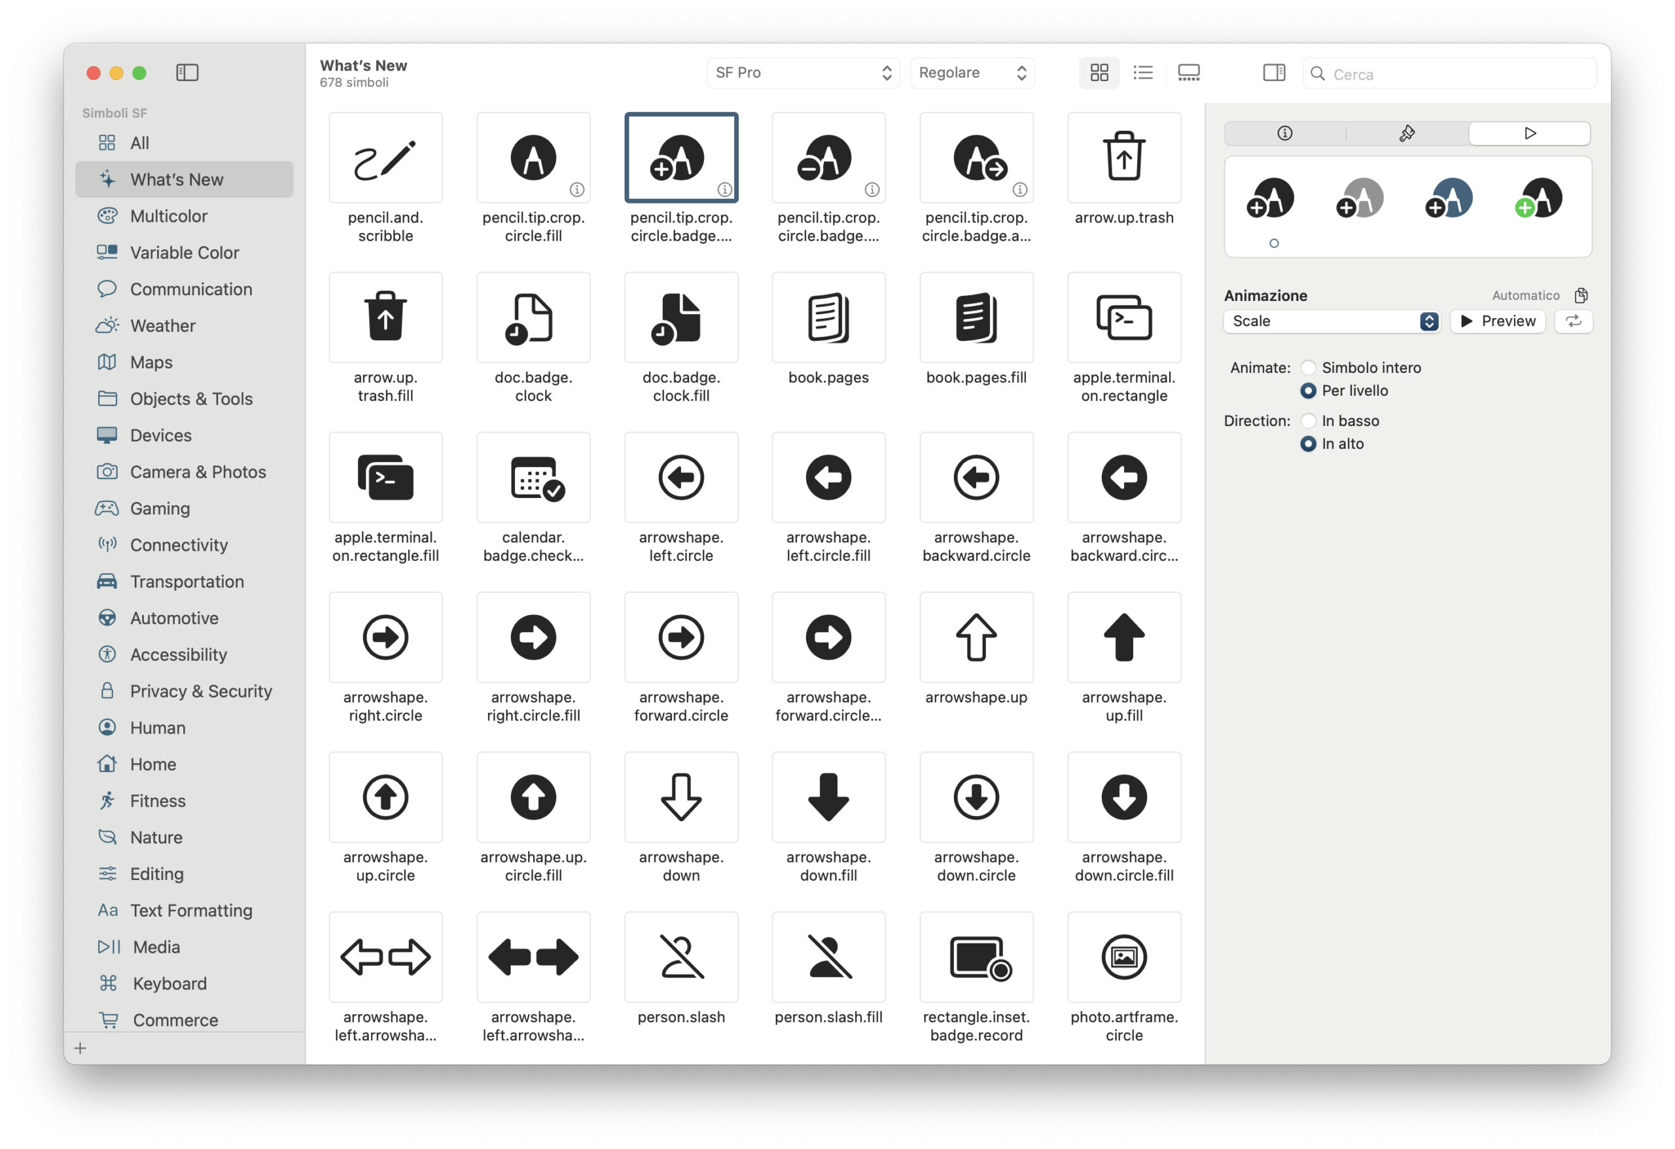Toggle Animate to Simbolo intero

[x=1309, y=366]
